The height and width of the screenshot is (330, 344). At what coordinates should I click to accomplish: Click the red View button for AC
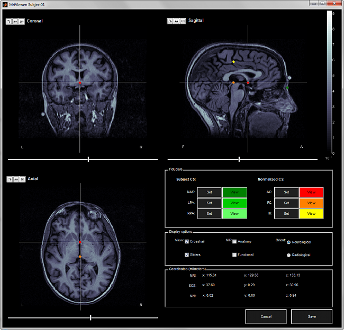point(311,193)
